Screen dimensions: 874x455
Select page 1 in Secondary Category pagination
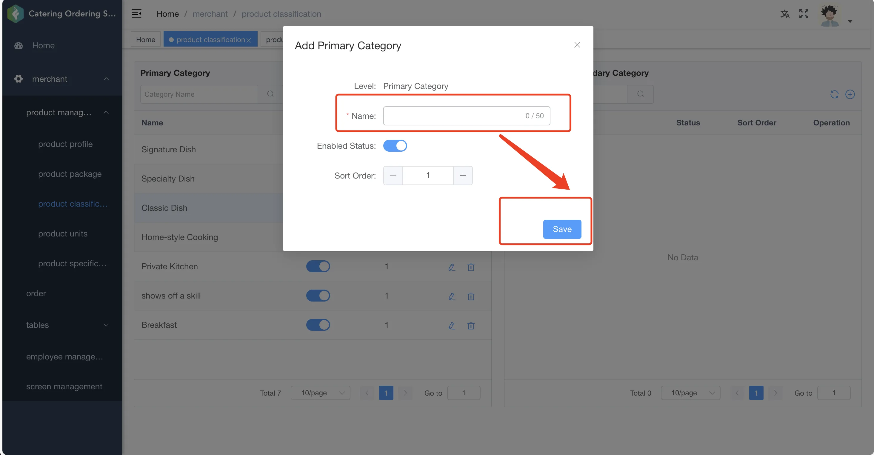click(756, 393)
